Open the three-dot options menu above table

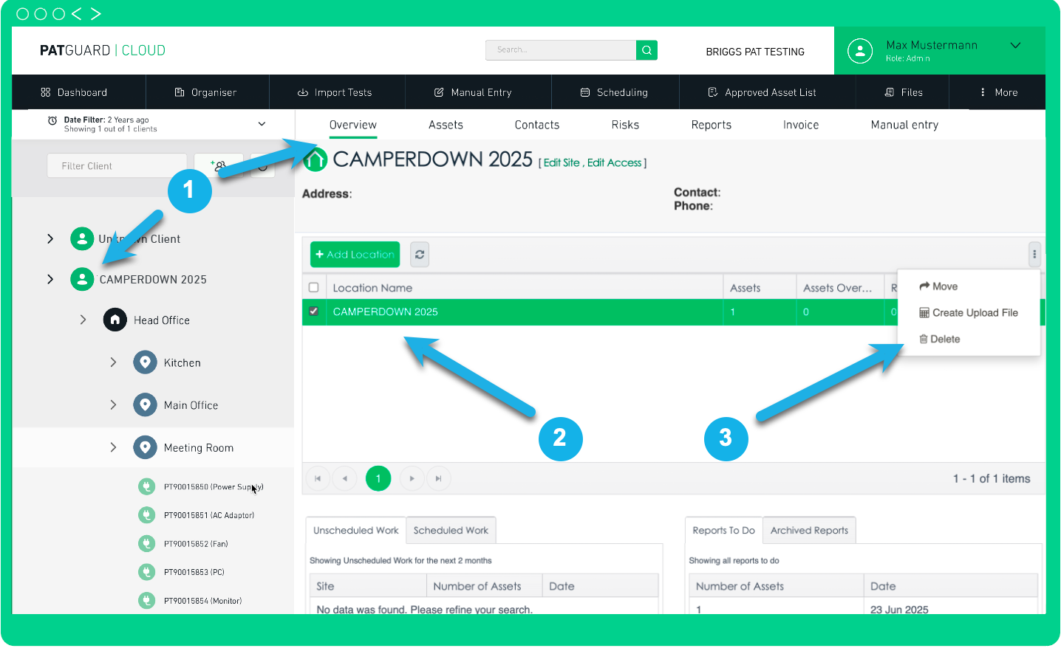1034,254
